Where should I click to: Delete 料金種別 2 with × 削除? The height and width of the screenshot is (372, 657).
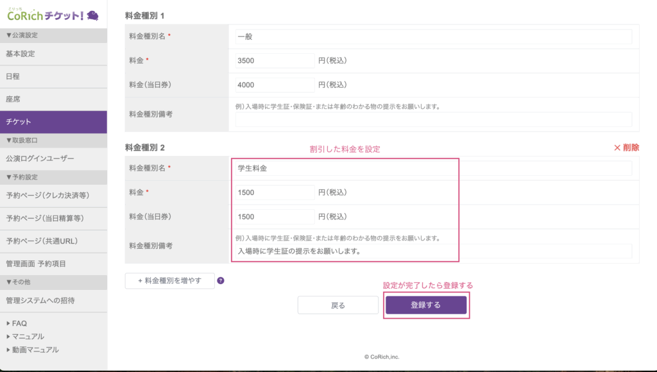(x=626, y=148)
